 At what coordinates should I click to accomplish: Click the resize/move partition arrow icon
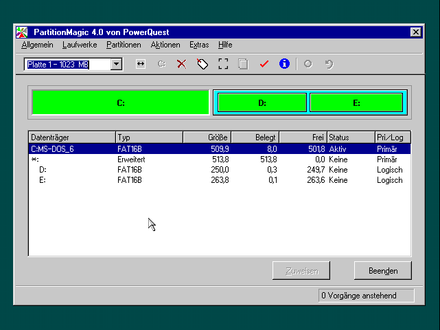(140, 64)
